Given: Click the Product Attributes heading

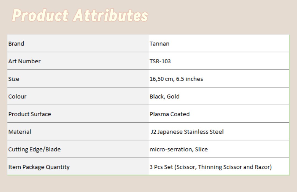Looking at the screenshot, I should click(80, 15).
